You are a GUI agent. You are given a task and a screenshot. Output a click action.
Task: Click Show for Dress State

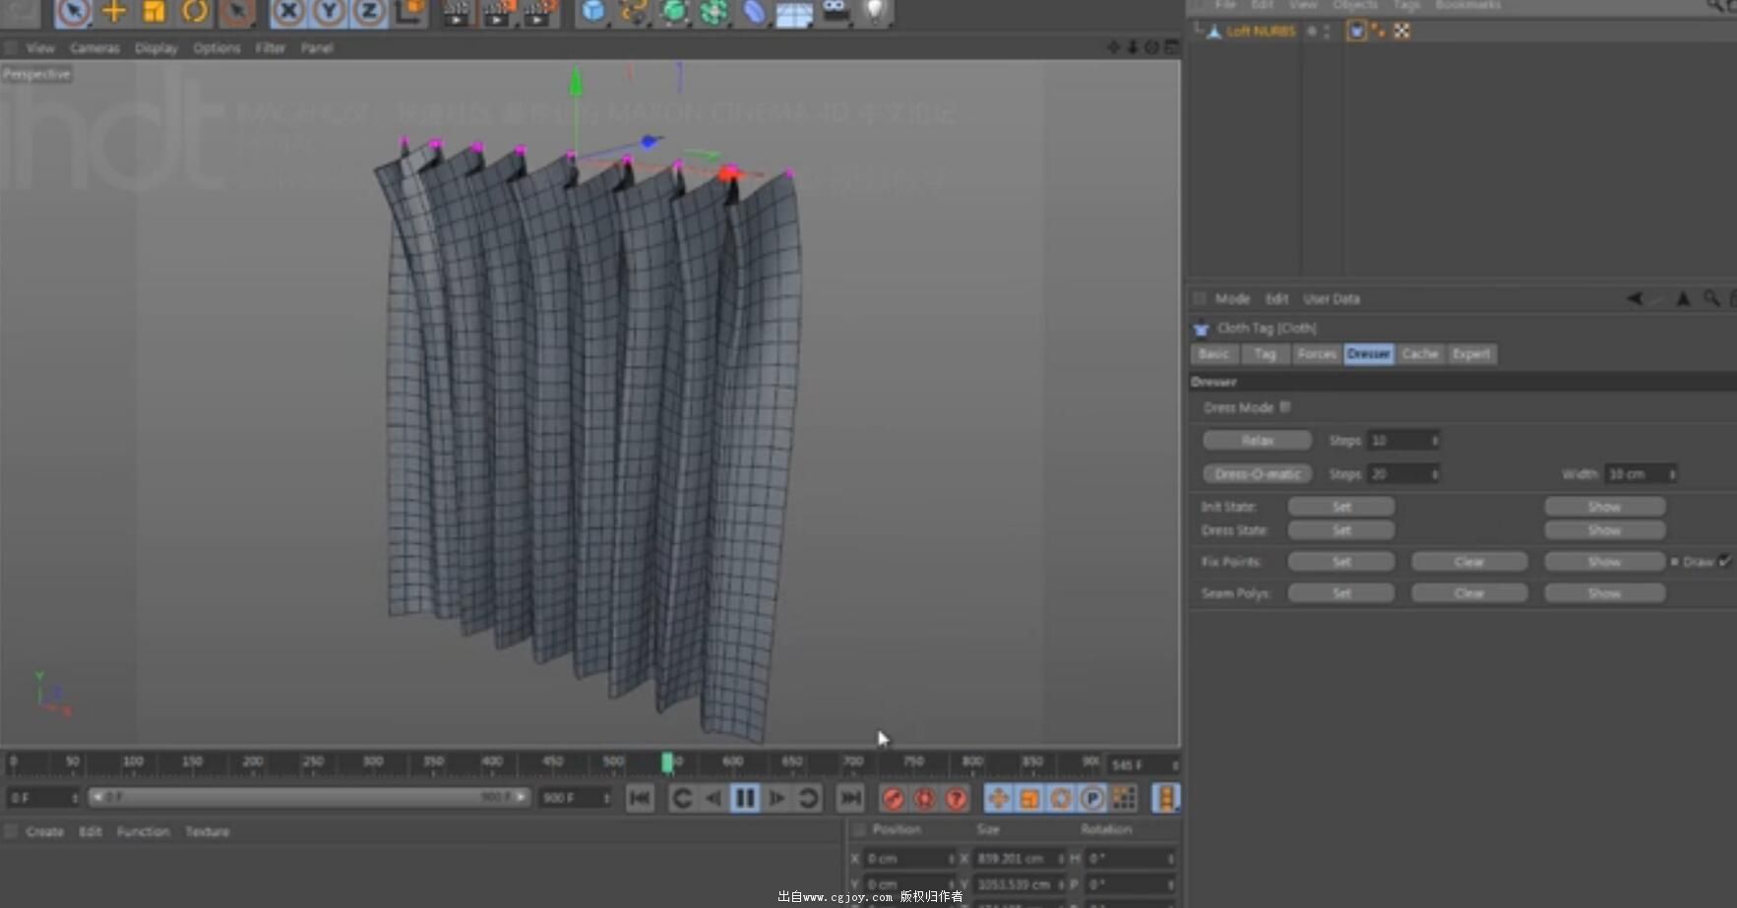coord(1604,530)
